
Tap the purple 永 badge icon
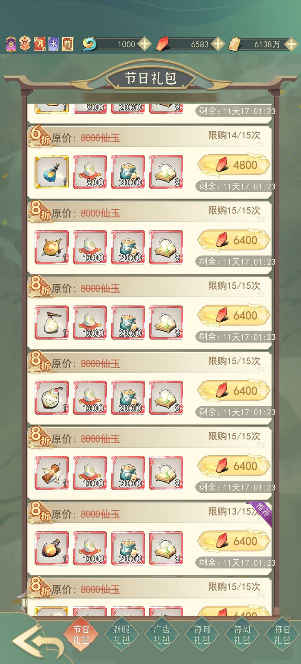coord(53,44)
